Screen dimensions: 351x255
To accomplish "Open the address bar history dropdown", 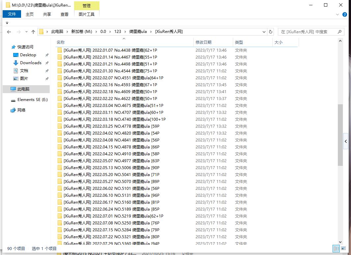I will point(264,32).
